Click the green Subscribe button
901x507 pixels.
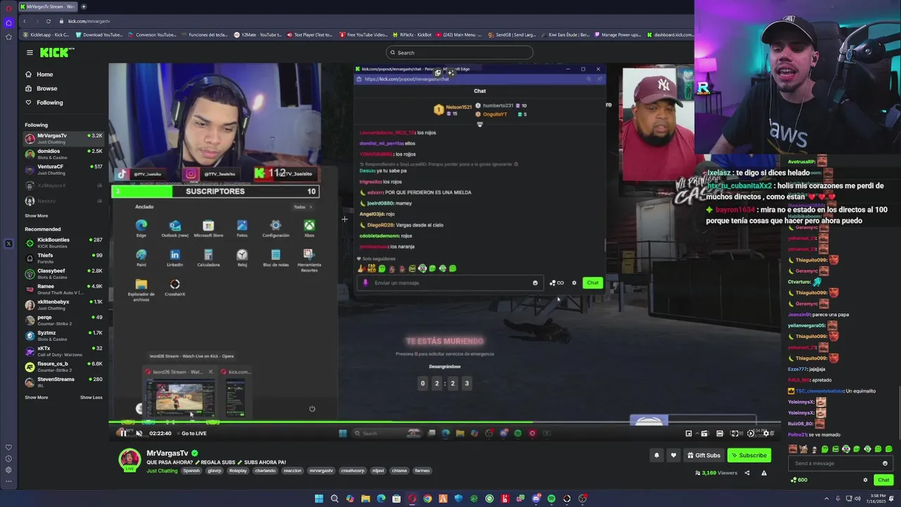click(x=749, y=455)
